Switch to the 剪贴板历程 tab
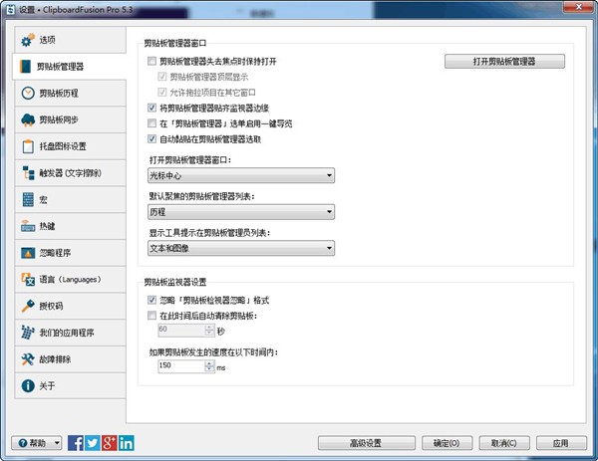 70,93
